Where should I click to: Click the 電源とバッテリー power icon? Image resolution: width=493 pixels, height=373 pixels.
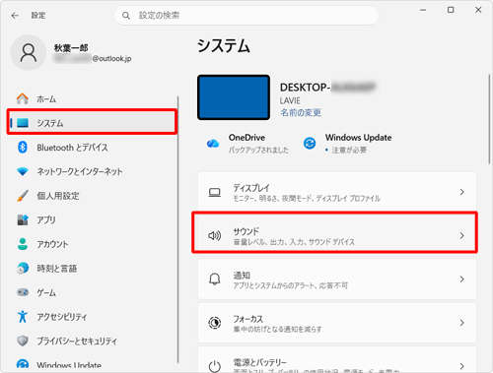tap(215, 366)
